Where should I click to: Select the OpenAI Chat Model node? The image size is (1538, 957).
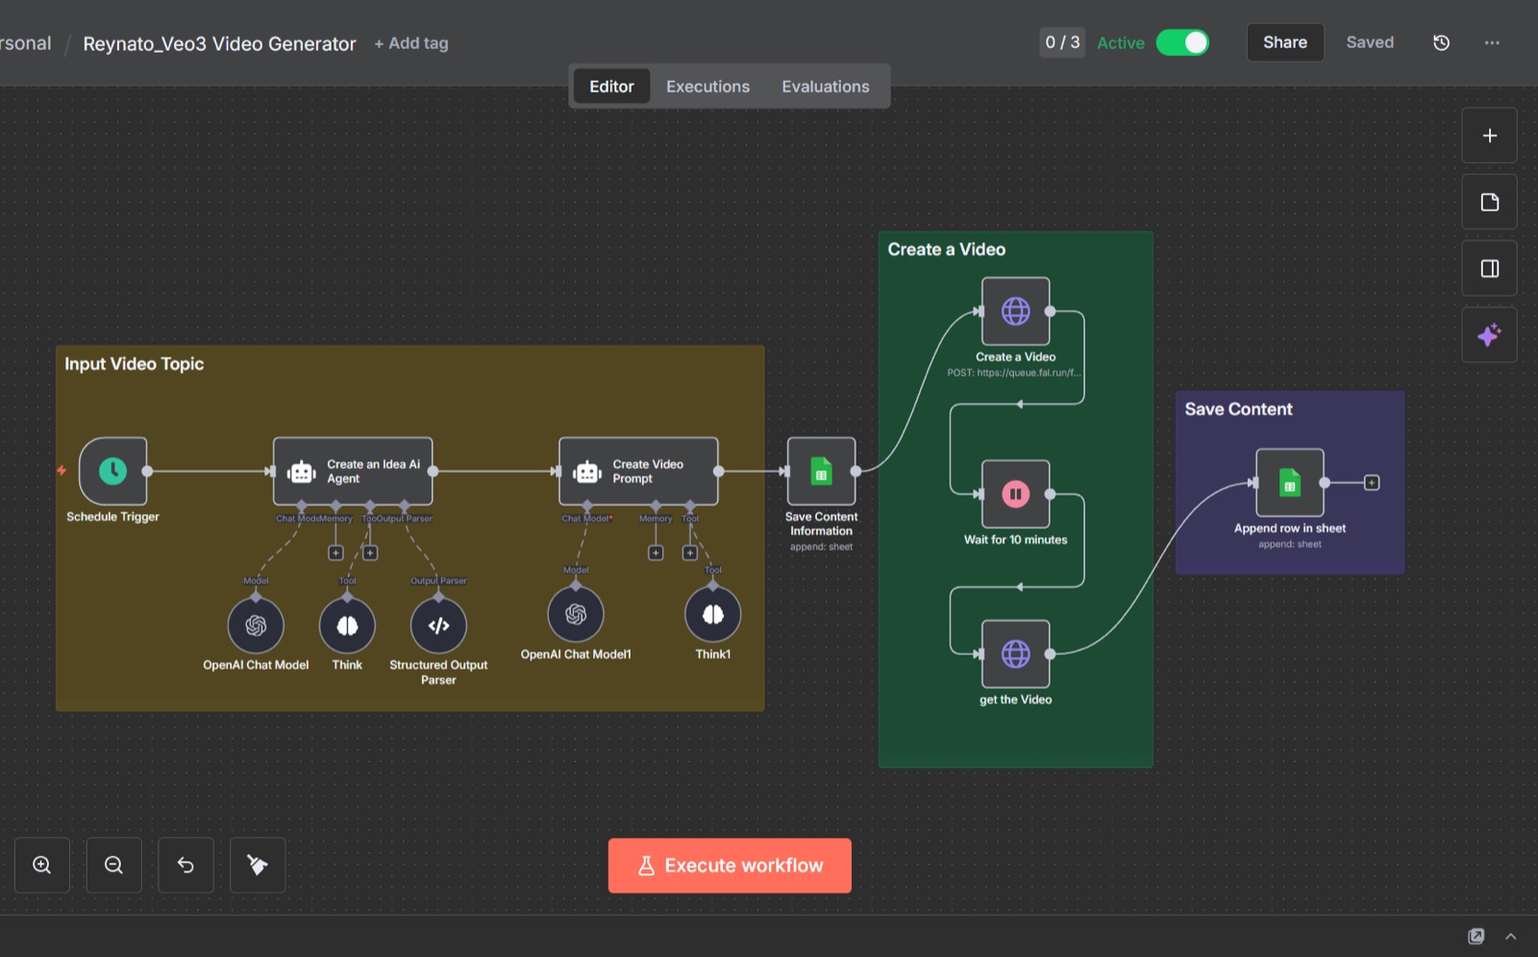(x=256, y=626)
